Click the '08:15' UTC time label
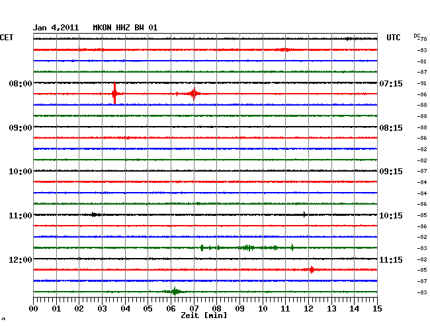430x326 pixels. [x=391, y=128]
